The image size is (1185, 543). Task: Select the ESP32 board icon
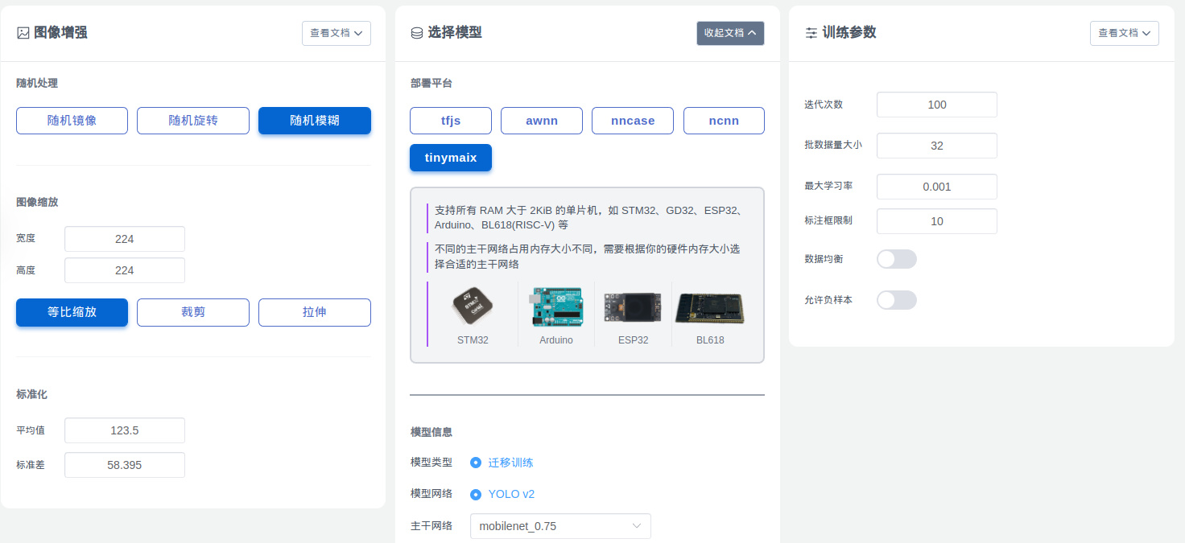633,307
